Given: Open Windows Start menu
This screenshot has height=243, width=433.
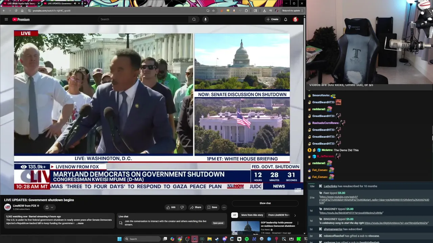Looking at the screenshot, I should coord(119,239).
